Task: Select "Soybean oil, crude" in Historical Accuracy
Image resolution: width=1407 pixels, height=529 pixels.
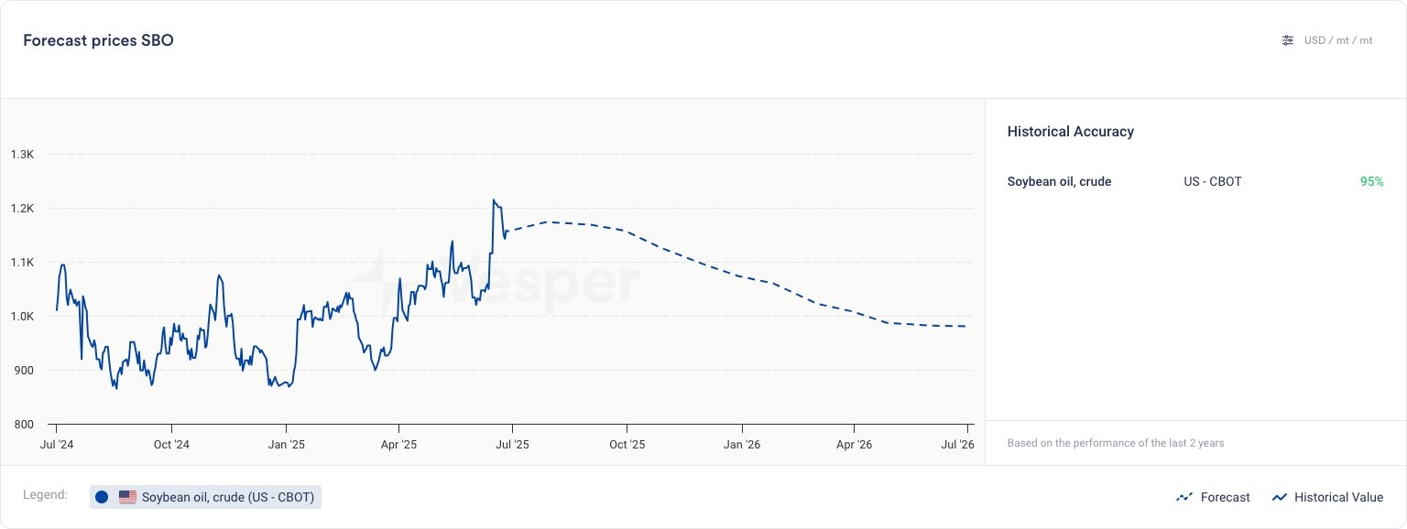Action: [x=1059, y=181]
